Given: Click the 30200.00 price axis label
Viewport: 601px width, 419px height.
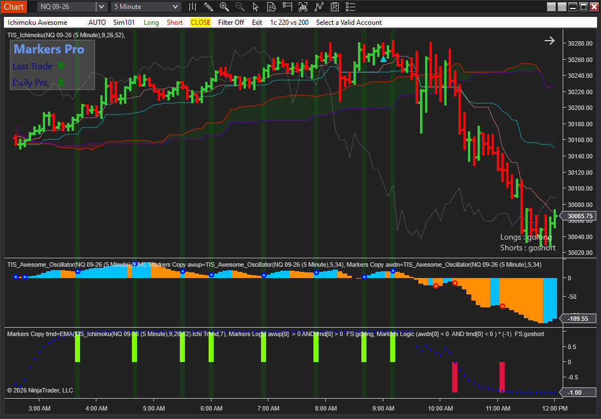Looking at the screenshot, I should [x=580, y=108].
